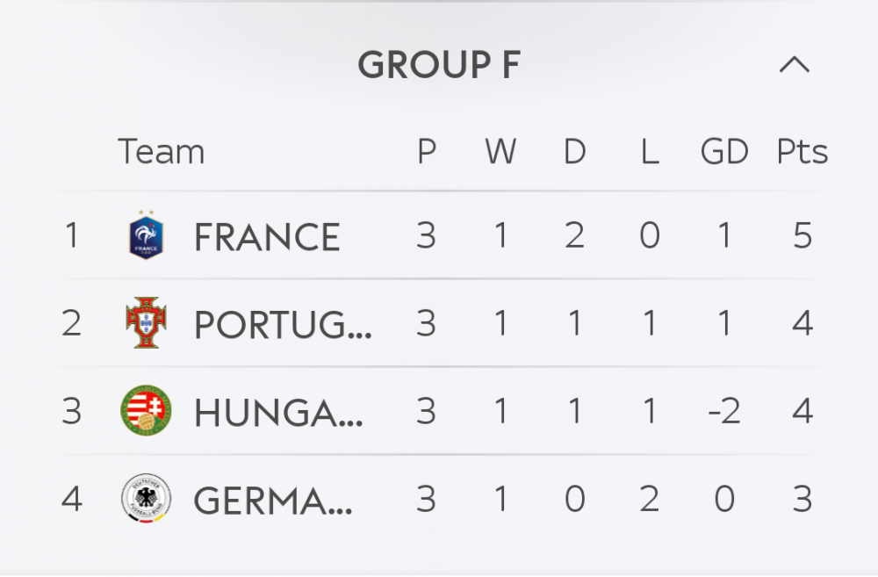Click the W column header
The height and width of the screenshot is (577, 878).
500,152
